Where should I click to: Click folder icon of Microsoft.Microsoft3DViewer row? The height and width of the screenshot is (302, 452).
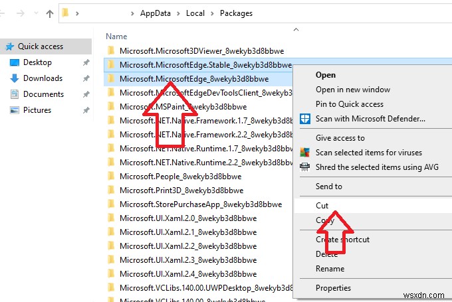pyautogui.click(x=111, y=50)
